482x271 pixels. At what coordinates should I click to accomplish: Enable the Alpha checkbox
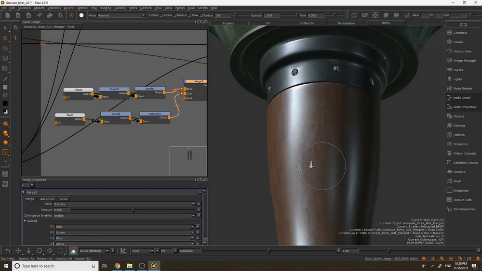pyautogui.click(x=161, y=15)
